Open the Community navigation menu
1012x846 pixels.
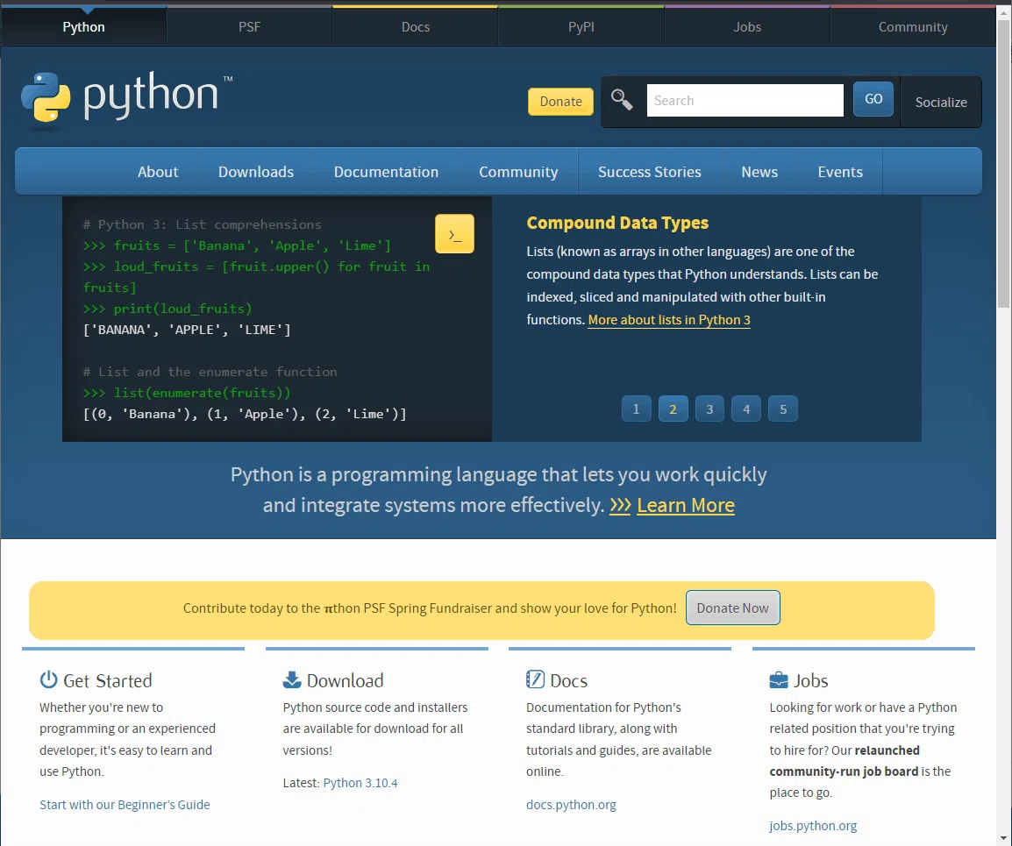pos(518,172)
